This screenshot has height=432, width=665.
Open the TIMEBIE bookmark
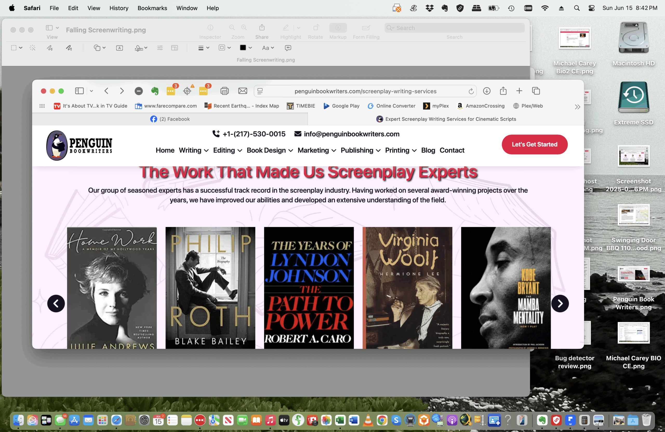[x=301, y=106]
